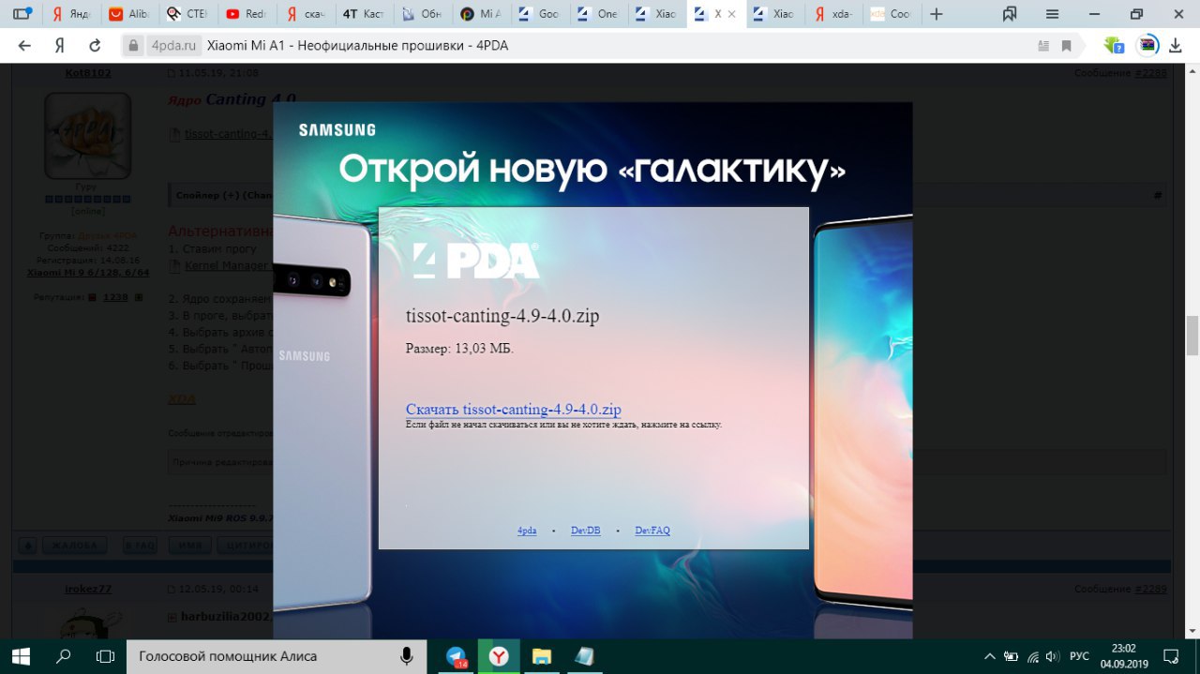The height and width of the screenshot is (674, 1200).
Task: Open the 4pda footer link
Action: point(527,531)
